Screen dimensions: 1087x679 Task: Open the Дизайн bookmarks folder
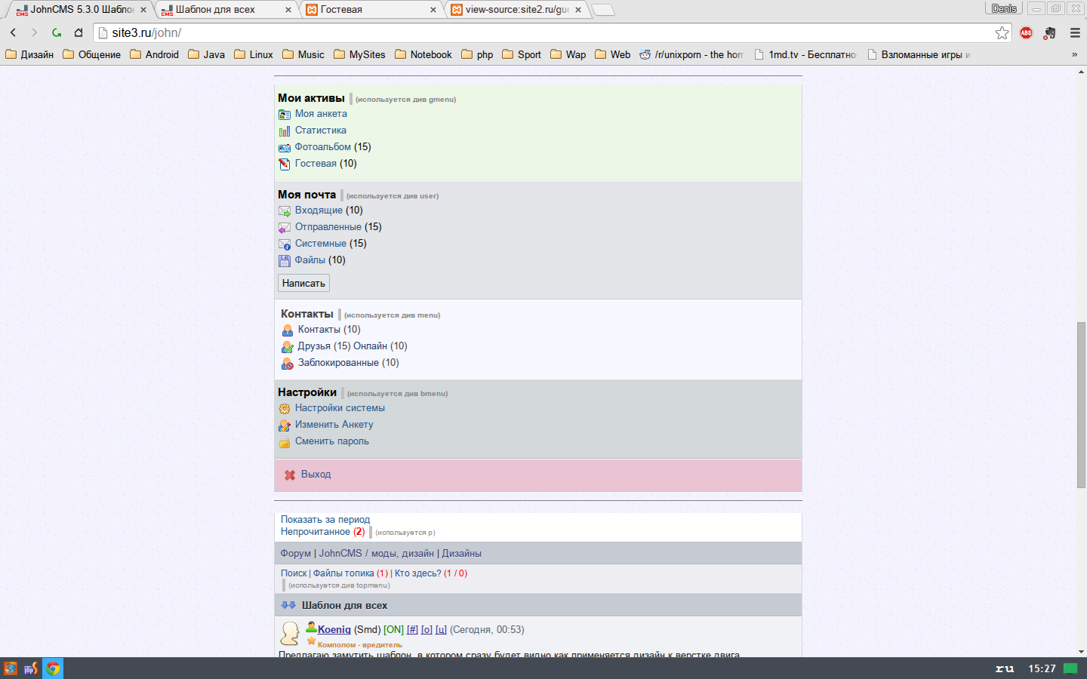click(29, 54)
